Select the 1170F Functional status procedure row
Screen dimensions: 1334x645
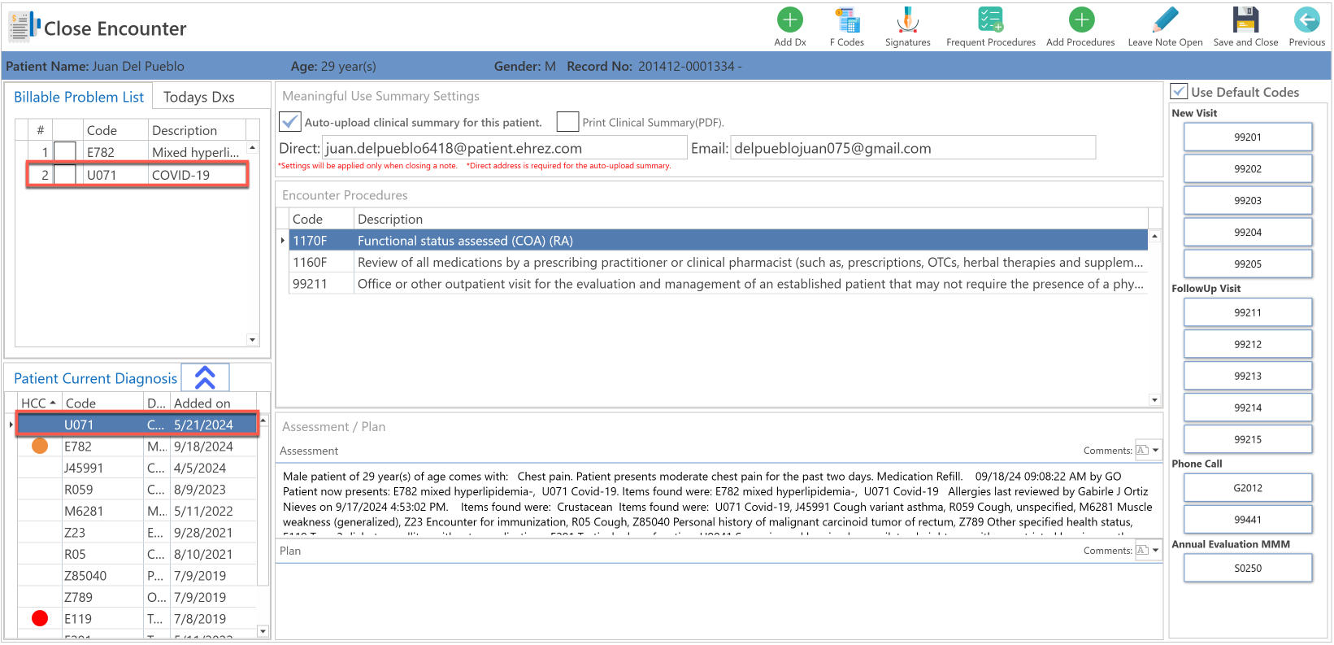pyautogui.click(x=719, y=241)
